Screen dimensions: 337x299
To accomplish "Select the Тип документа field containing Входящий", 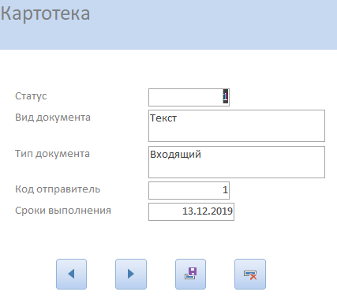I will 237,162.
